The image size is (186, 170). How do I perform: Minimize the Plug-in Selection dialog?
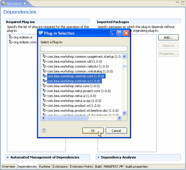[x=113, y=33]
